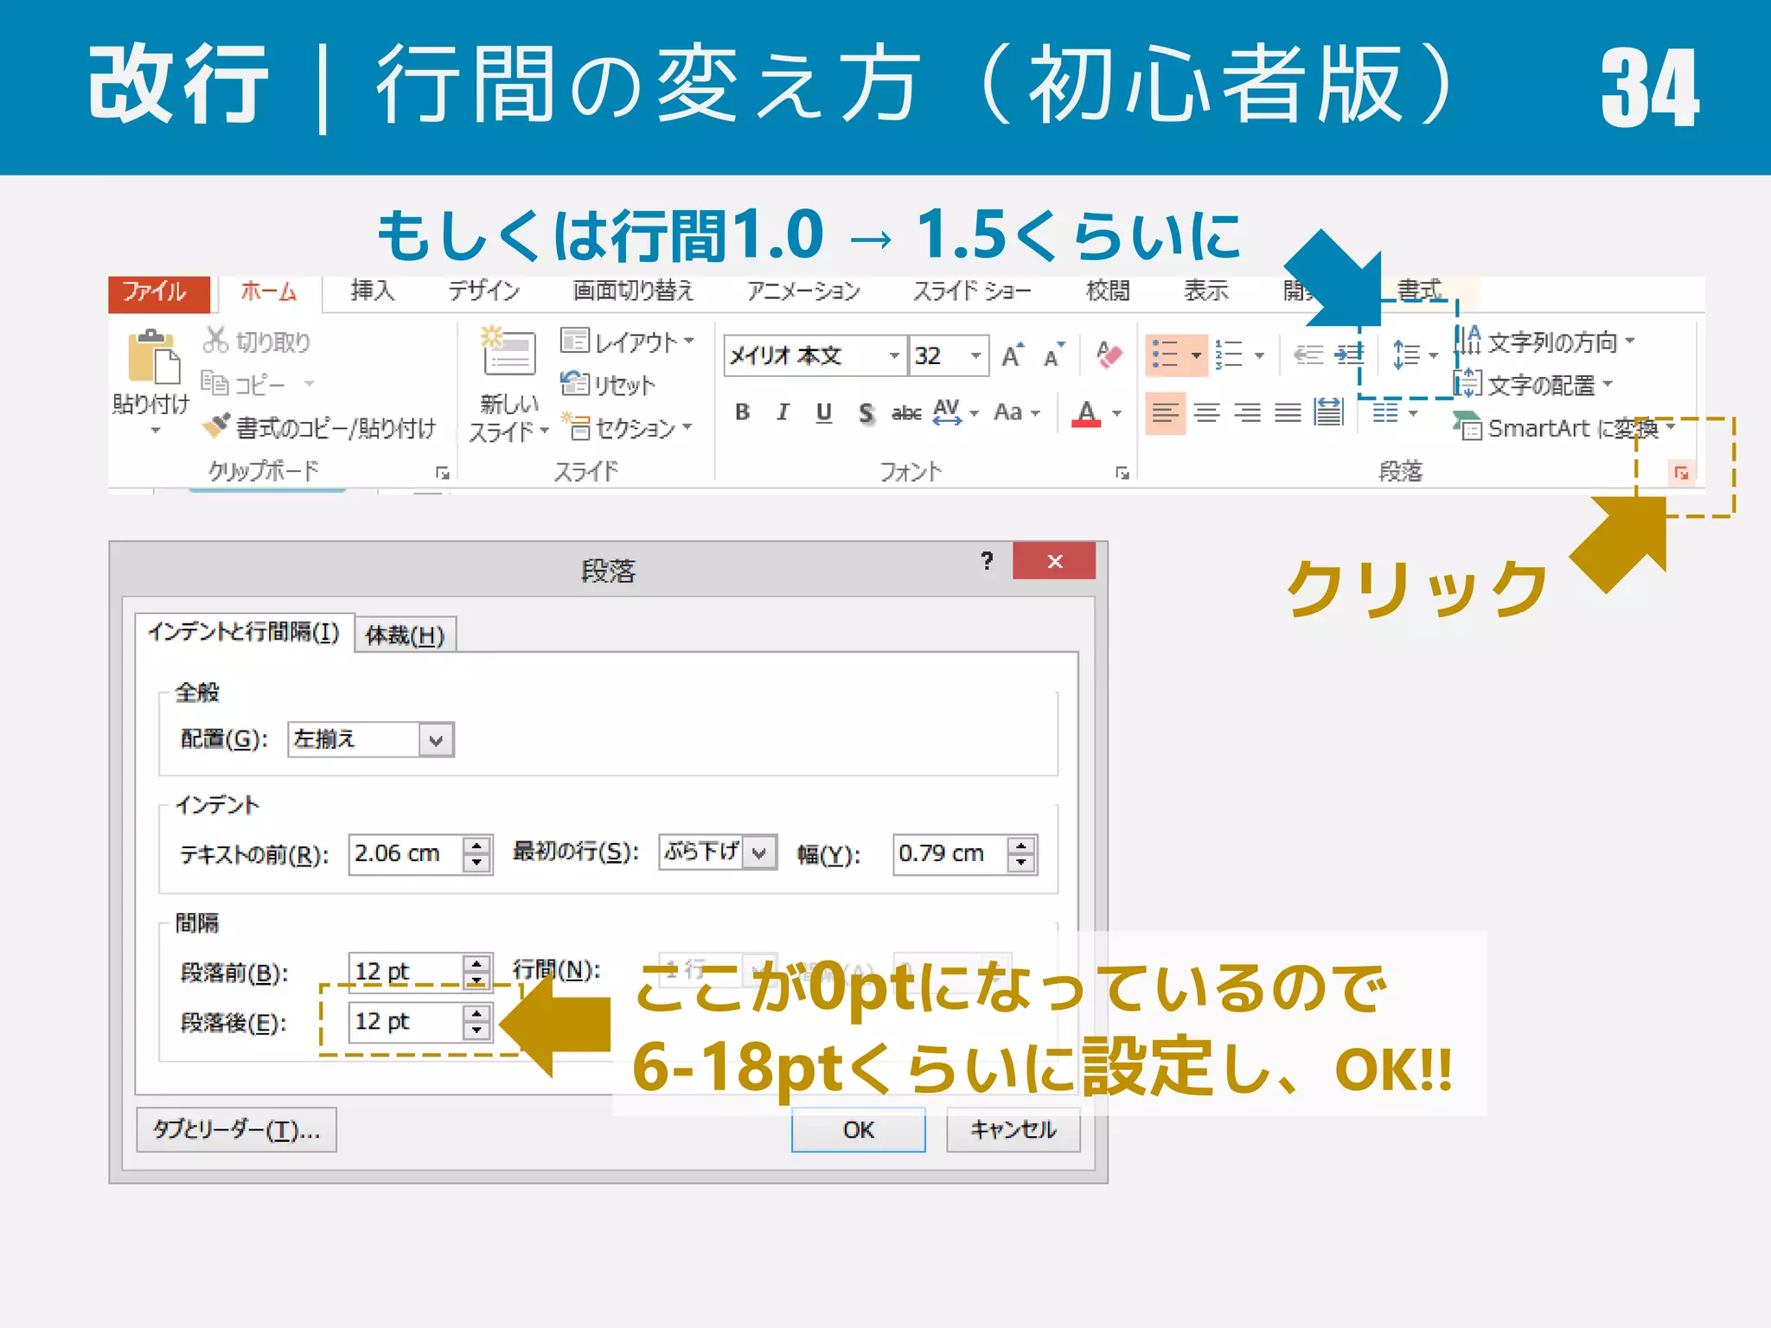Increase font size with large A icon
This screenshot has height=1328, width=1771.
click(1013, 355)
